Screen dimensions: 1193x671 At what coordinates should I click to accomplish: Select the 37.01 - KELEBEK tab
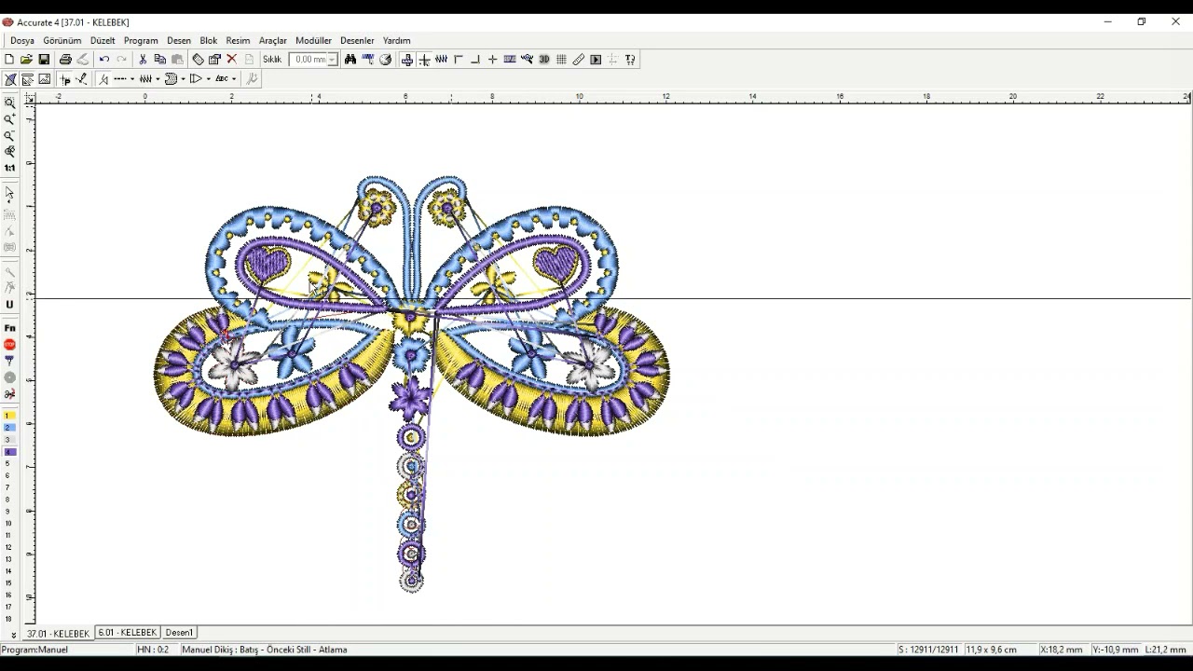coord(58,634)
